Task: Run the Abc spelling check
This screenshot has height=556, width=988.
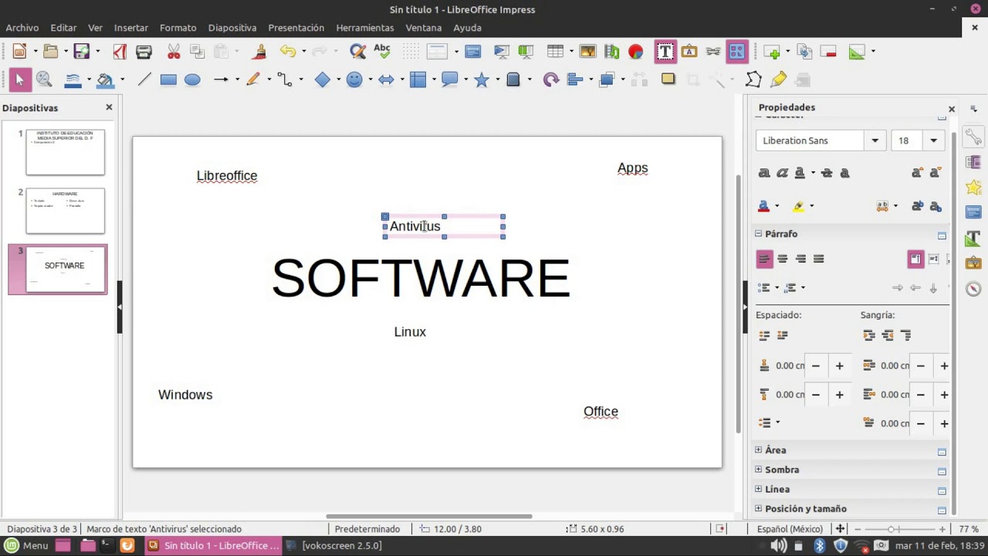Action: tap(382, 52)
